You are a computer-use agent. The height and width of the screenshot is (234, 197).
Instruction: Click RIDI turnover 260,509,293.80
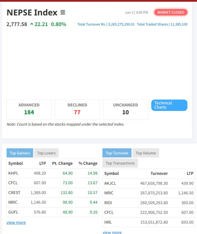click(154, 203)
